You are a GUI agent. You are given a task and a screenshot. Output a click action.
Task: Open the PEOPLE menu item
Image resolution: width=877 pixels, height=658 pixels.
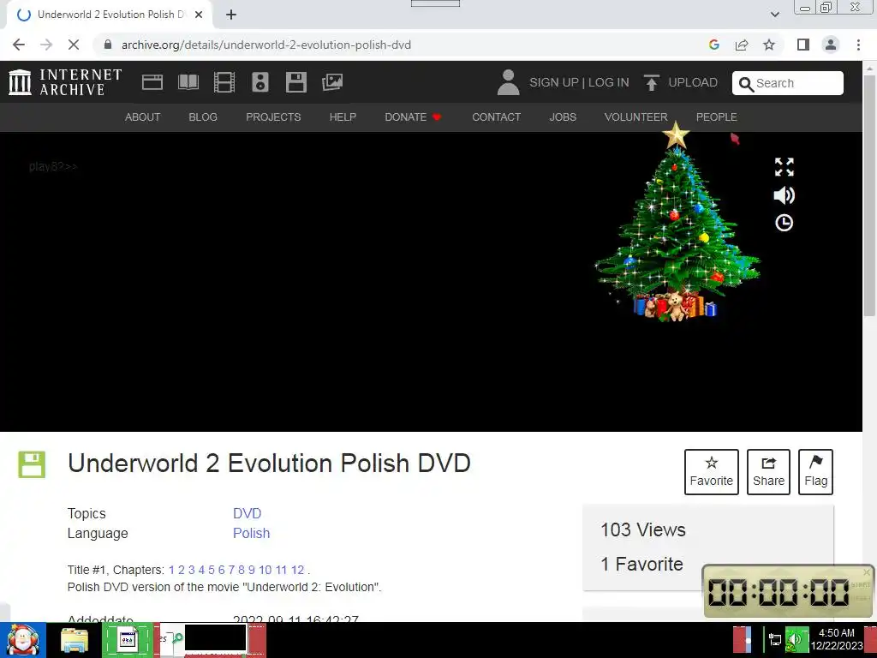pyautogui.click(x=717, y=117)
